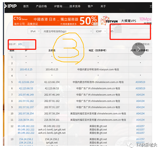Screen dimensions: 162x152
Task: Expand the ICMP method dropdown
Action: pos(100,31)
